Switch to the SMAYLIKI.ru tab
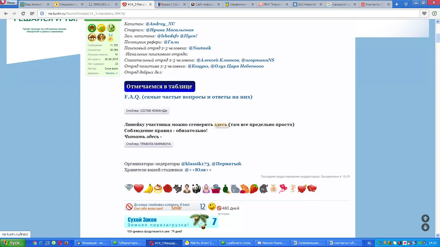 103,4
